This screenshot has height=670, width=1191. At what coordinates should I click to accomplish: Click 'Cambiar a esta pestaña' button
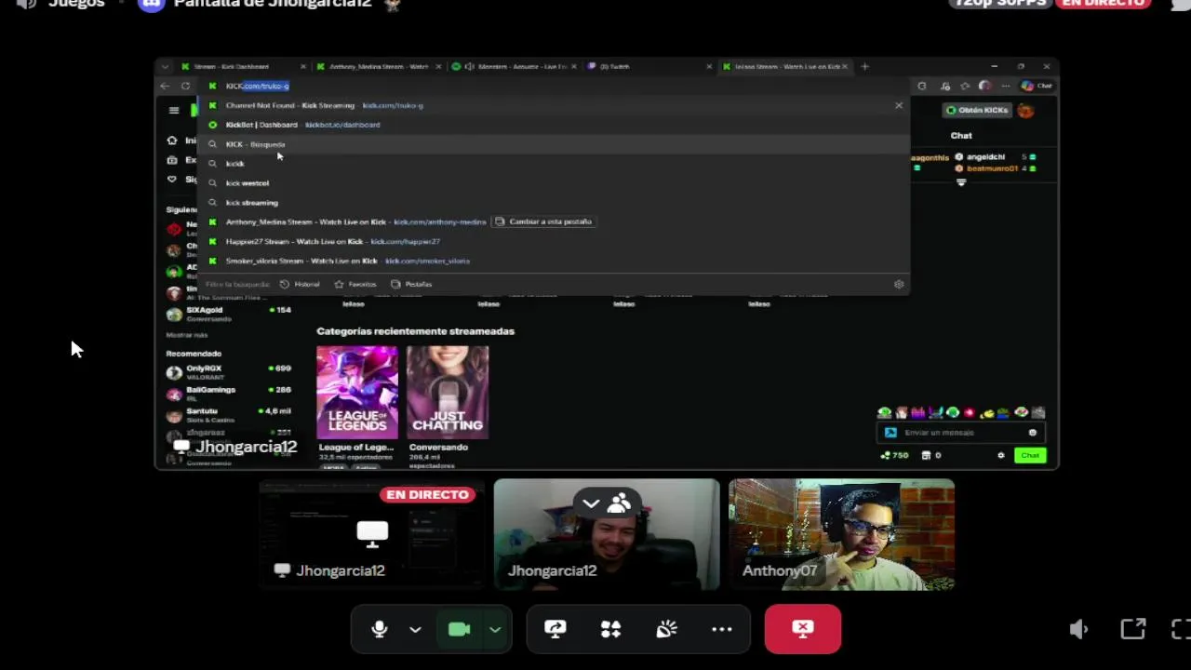click(x=543, y=222)
